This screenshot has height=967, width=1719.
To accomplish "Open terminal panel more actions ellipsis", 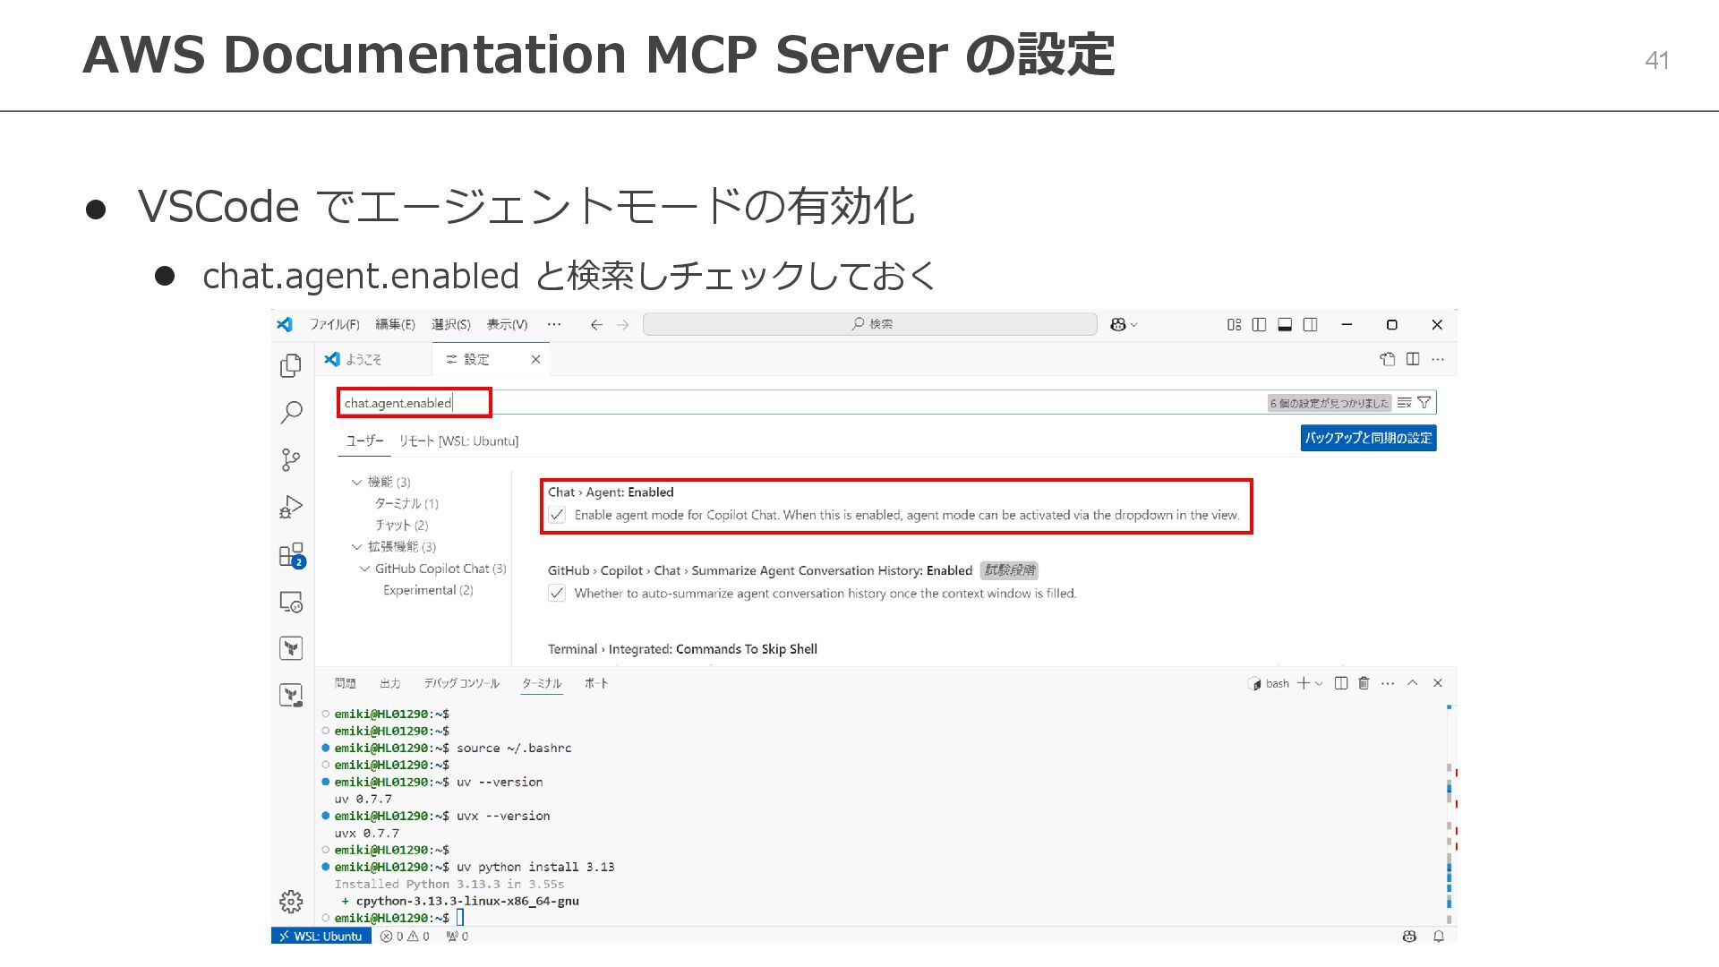I will tap(1388, 683).
